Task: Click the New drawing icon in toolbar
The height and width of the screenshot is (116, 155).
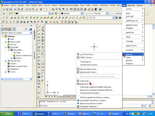Action: point(4,9)
